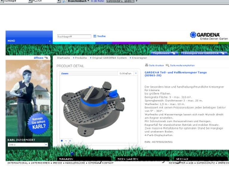
Task: Click the blue square reset-zoom icon
Action: pos(62,141)
